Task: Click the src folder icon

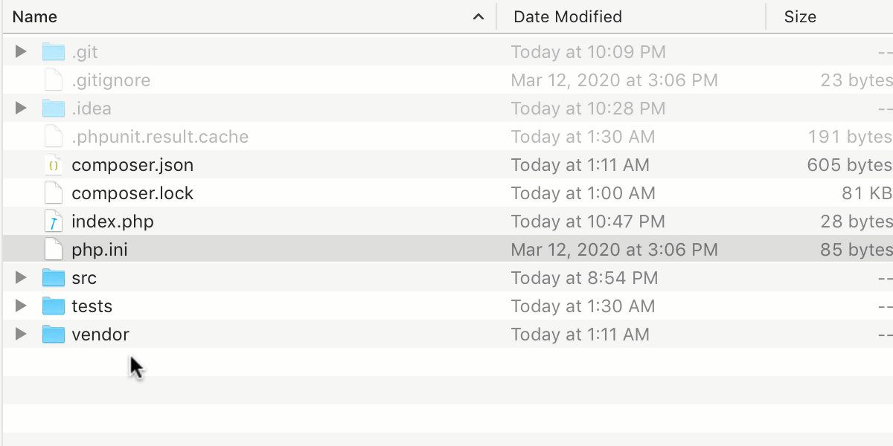Action: pos(54,278)
